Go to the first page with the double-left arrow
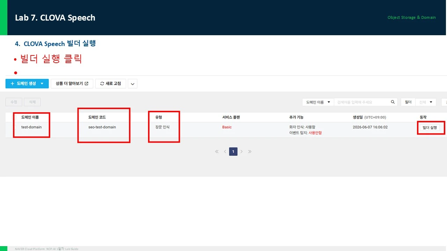447x251 pixels. coord(217,152)
